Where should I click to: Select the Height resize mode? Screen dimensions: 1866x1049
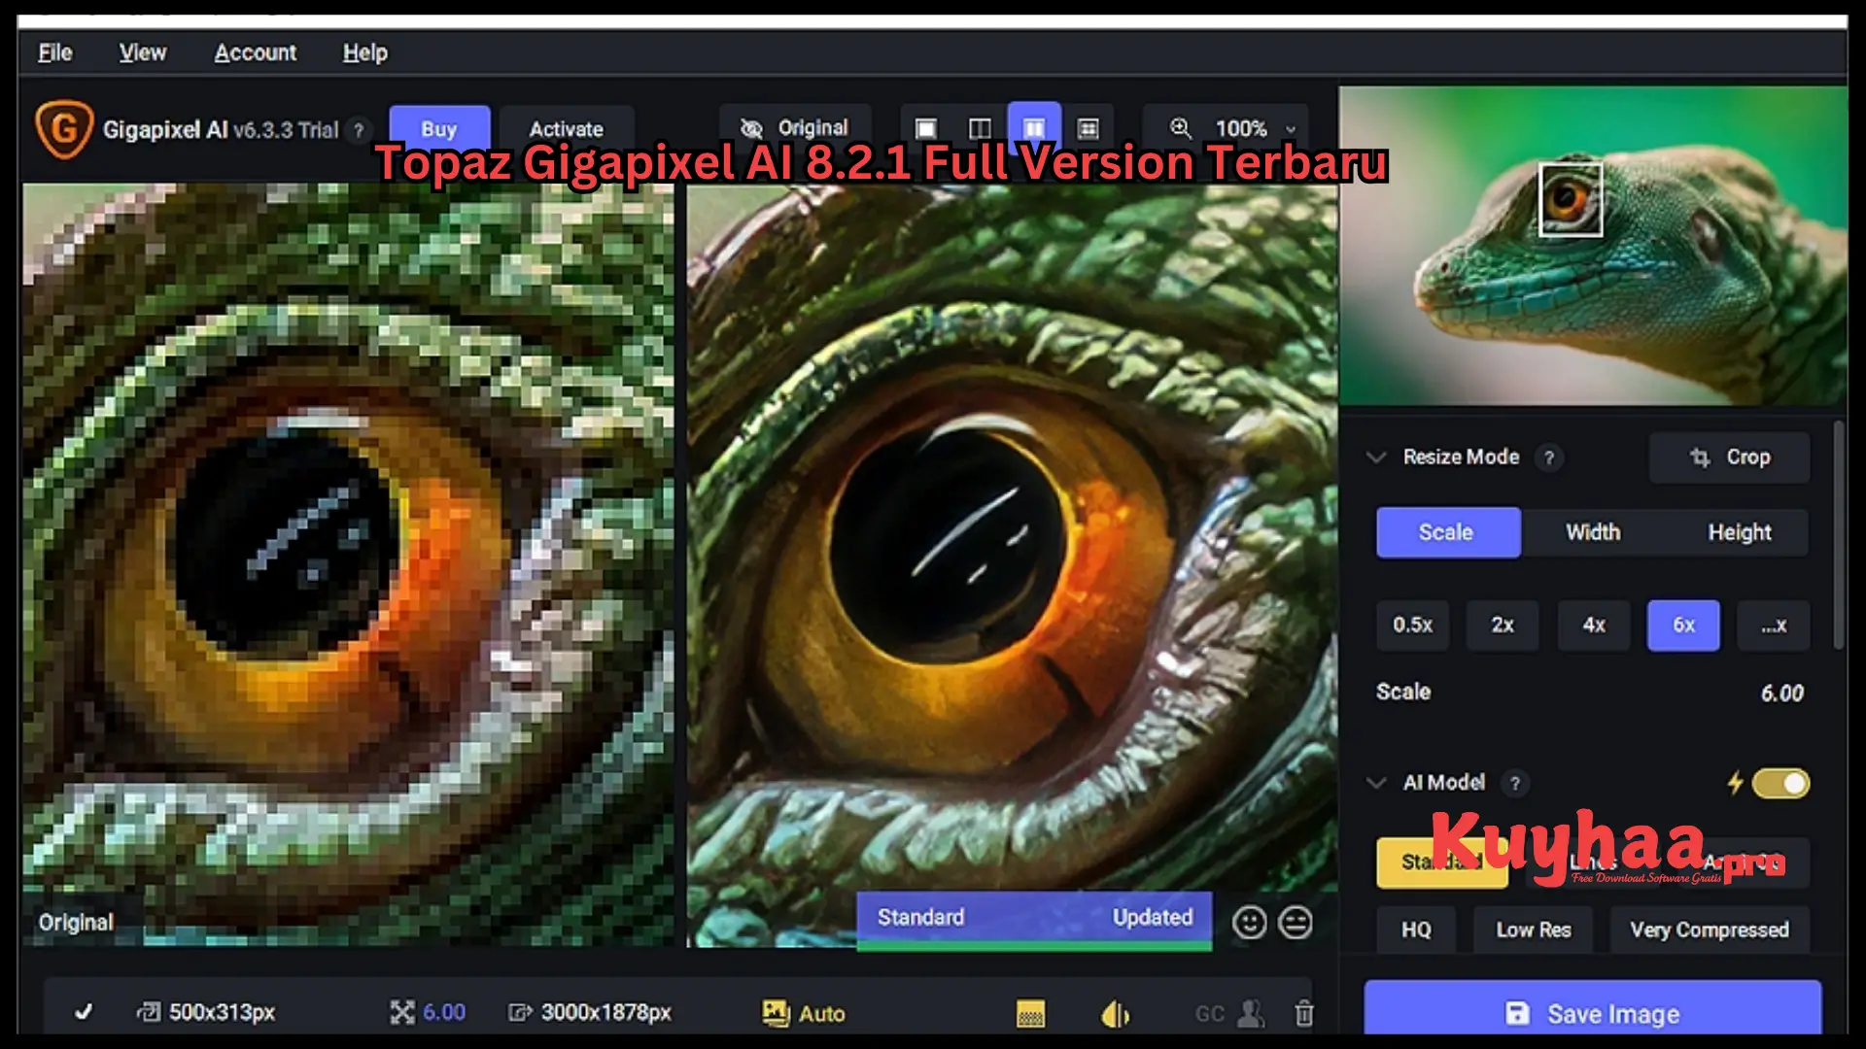pos(1739,532)
